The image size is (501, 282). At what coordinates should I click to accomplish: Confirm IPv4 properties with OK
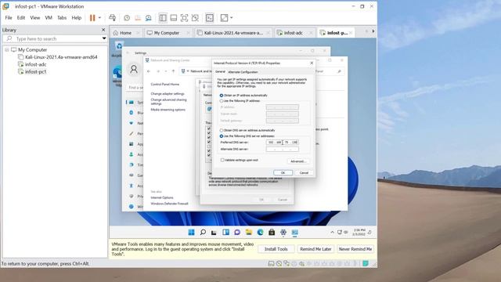pyautogui.click(x=283, y=172)
